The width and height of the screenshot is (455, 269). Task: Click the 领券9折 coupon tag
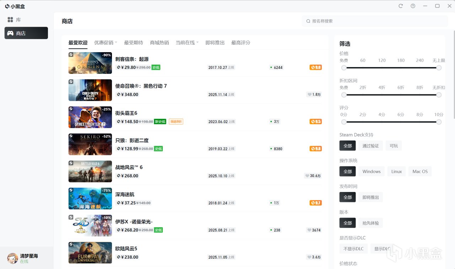pos(176,121)
